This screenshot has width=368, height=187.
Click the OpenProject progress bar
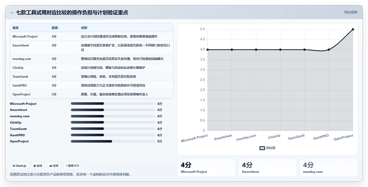(113, 141)
